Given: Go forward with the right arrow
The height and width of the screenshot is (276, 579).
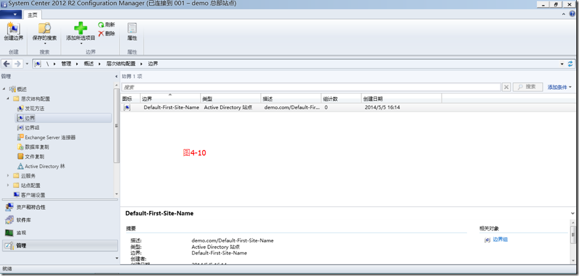Looking at the screenshot, I should pyautogui.click(x=17, y=64).
